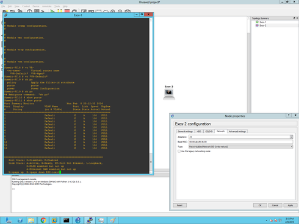Open the command prompt from the taskbar
This screenshot has height=224, width=299.
(x=66, y=220)
